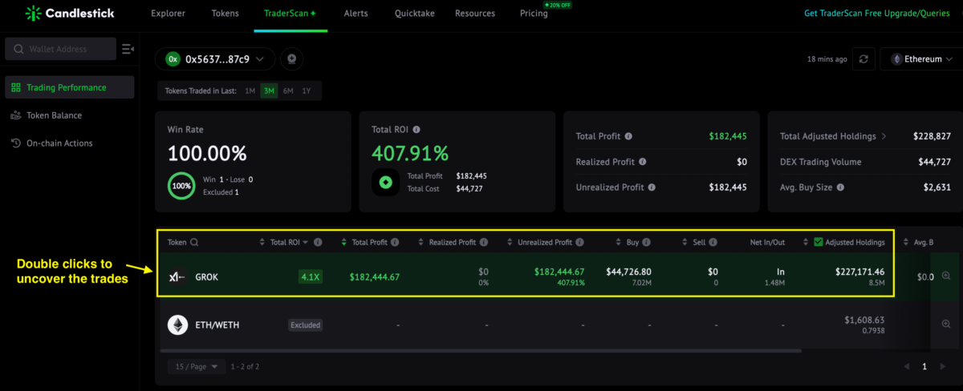Toggle the Adjusted Holdings checkbox
The image size is (963, 391).
819,242
